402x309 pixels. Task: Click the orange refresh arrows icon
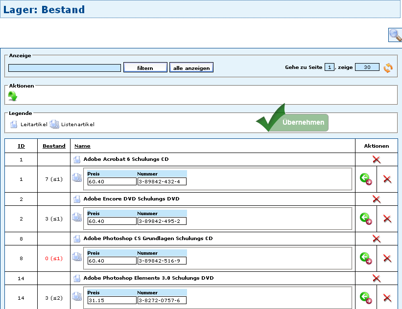tap(388, 67)
